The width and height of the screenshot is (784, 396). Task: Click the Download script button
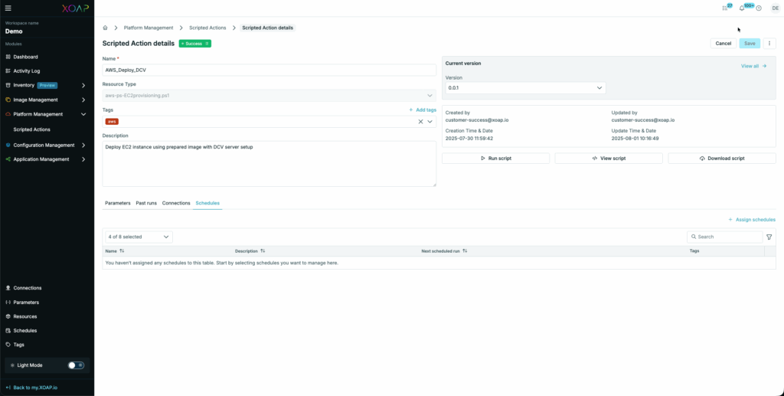point(722,159)
